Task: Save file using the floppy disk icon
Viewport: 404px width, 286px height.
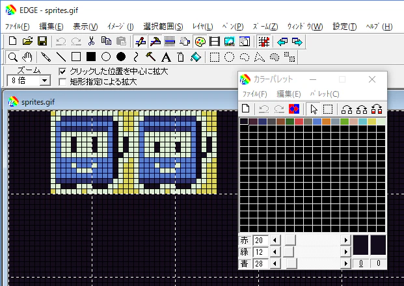Action: point(42,41)
